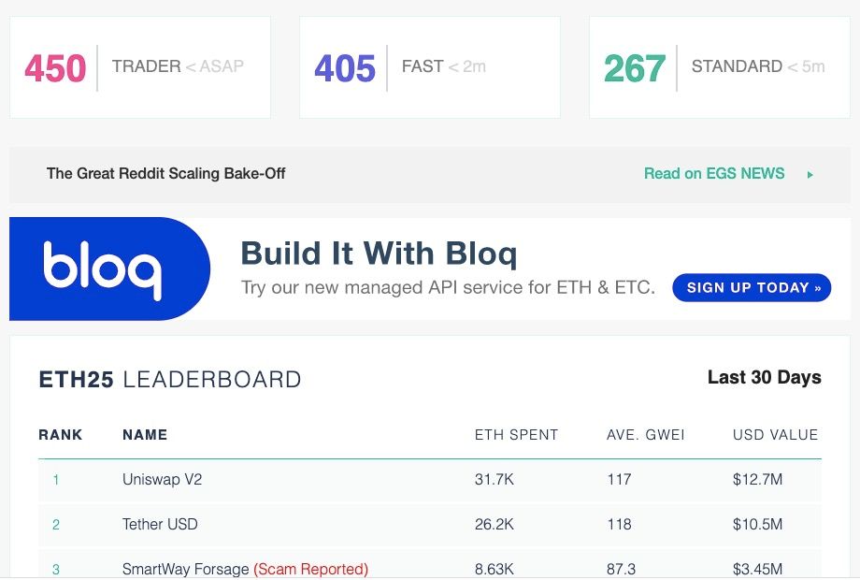Image resolution: width=860 pixels, height=580 pixels.
Task: Click rank number 3 for SmartWay Forsage
Action: point(56,570)
